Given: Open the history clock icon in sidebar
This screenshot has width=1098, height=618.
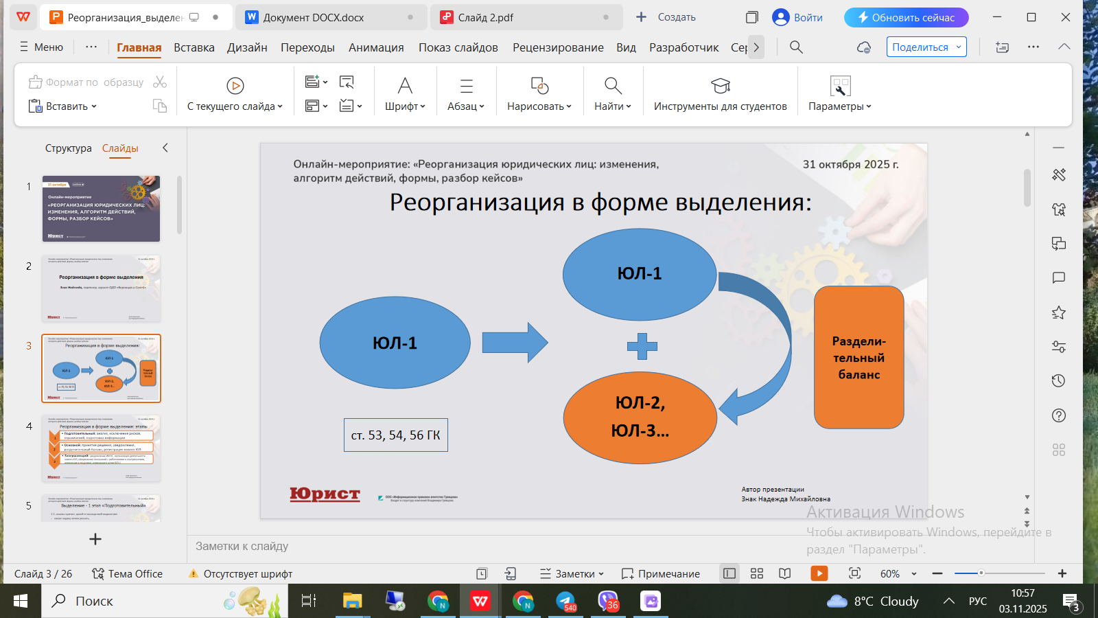Looking at the screenshot, I should click(x=1058, y=381).
